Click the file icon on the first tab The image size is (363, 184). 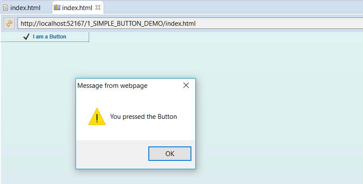pyautogui.click(x=6, y=7)
